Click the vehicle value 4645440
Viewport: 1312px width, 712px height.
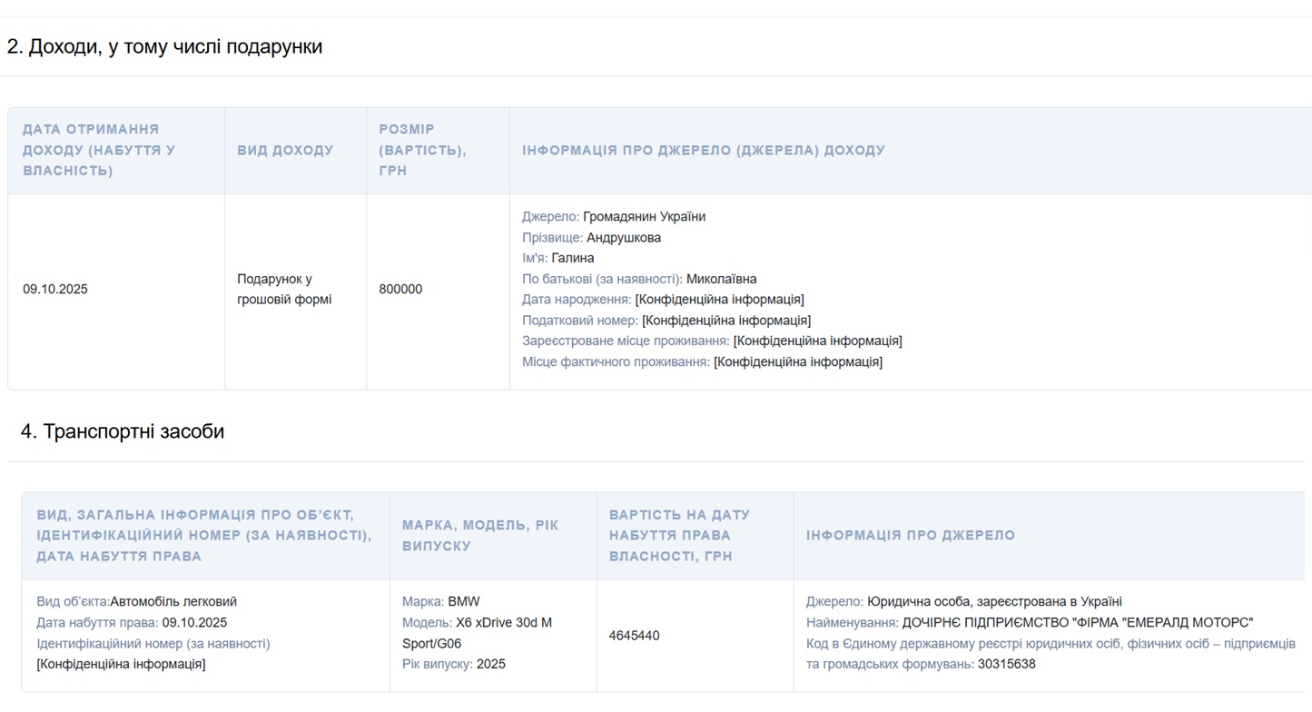(x=634, y=636)
